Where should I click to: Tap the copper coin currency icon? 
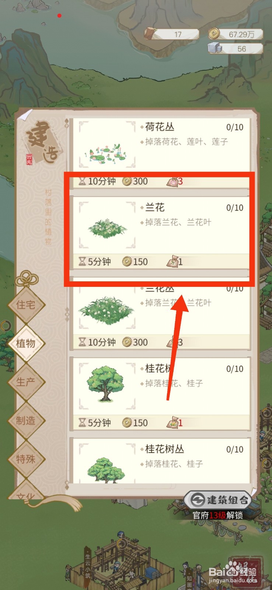(213, 34)
